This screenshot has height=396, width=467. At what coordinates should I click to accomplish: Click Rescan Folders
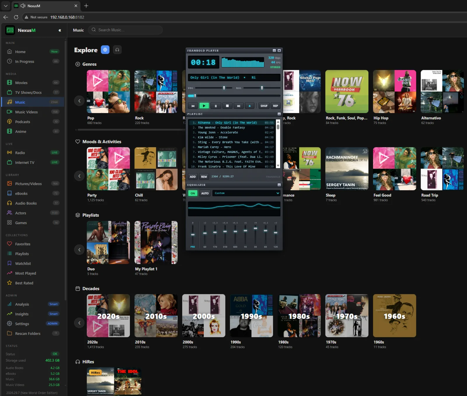pos(33,334)
